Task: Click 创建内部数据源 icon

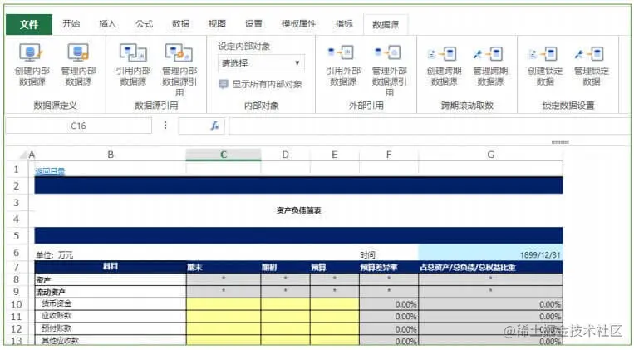Action: [31, 52]
